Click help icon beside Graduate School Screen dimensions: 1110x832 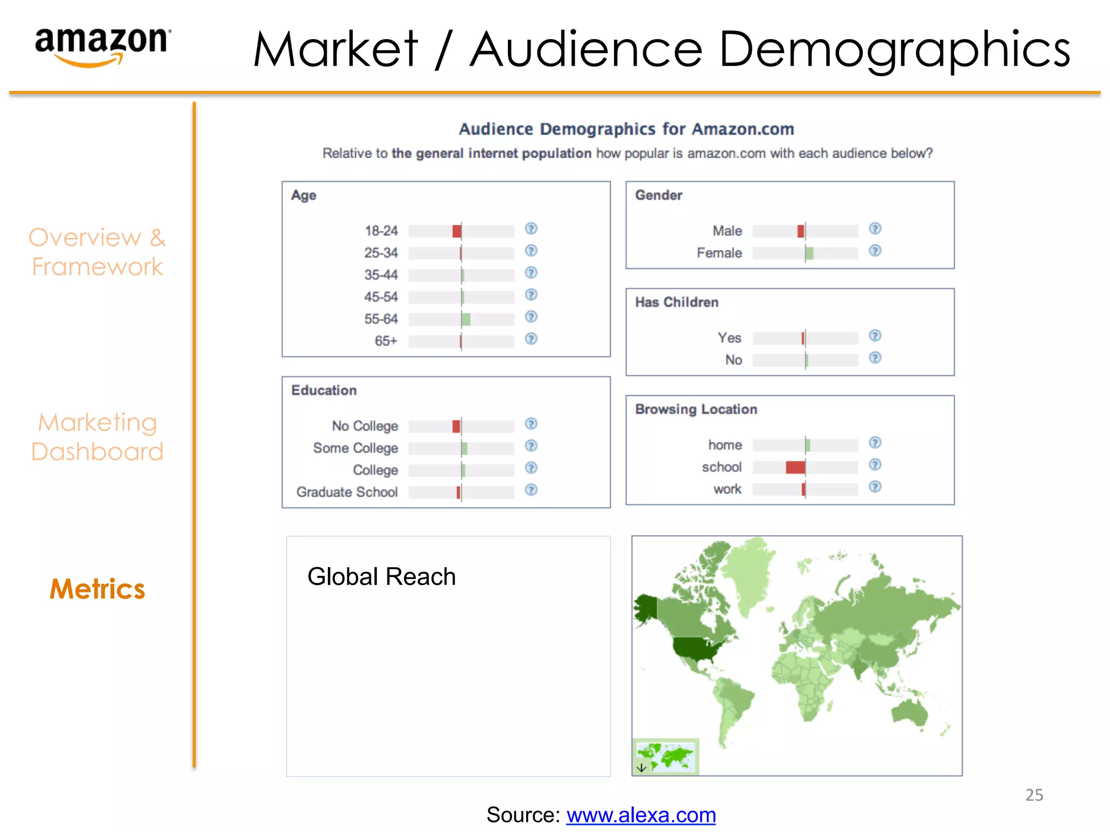point(531,490)
